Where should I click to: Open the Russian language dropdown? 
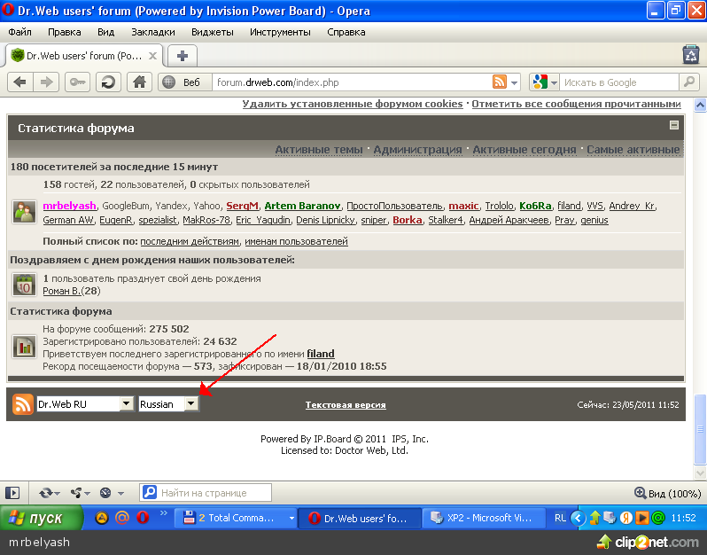point(190,404)
